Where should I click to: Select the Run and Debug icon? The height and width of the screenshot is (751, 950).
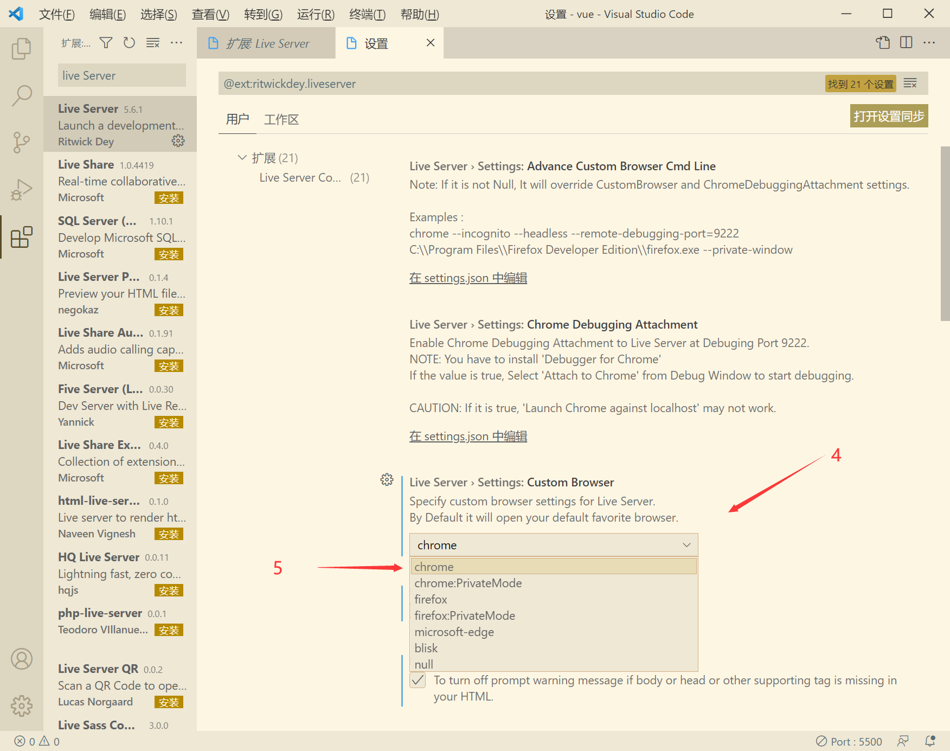point(21,189)
